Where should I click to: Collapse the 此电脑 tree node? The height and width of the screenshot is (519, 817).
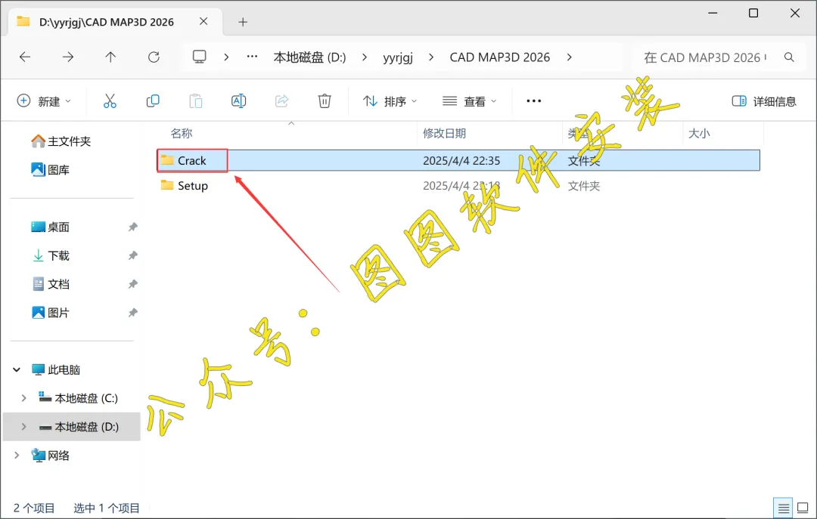tap(17, 369)
